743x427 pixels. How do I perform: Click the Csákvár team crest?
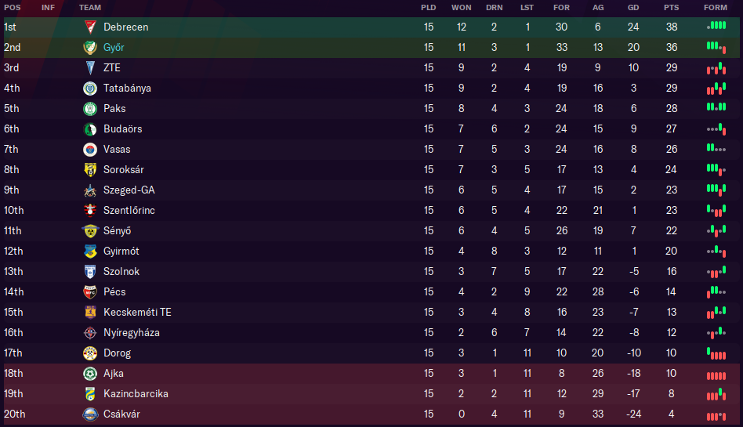[90, 414]
